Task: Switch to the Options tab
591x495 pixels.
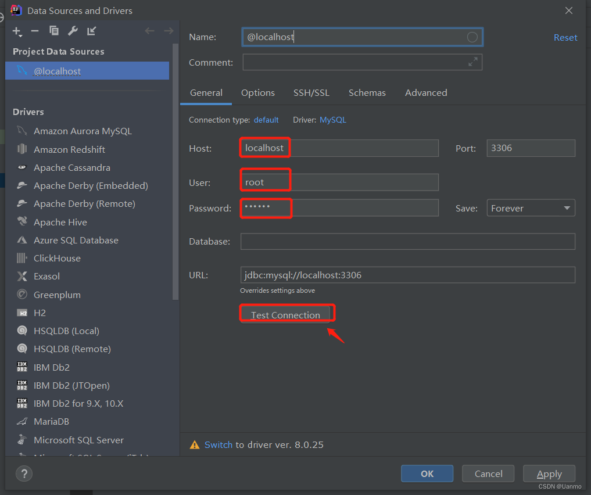Action: click(258, 93)
